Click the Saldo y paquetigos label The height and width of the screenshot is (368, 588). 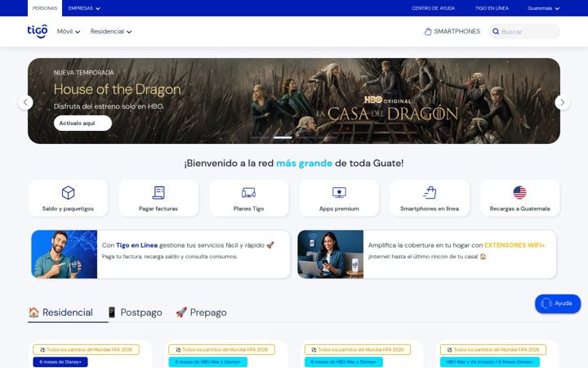[x=68, y=209]
